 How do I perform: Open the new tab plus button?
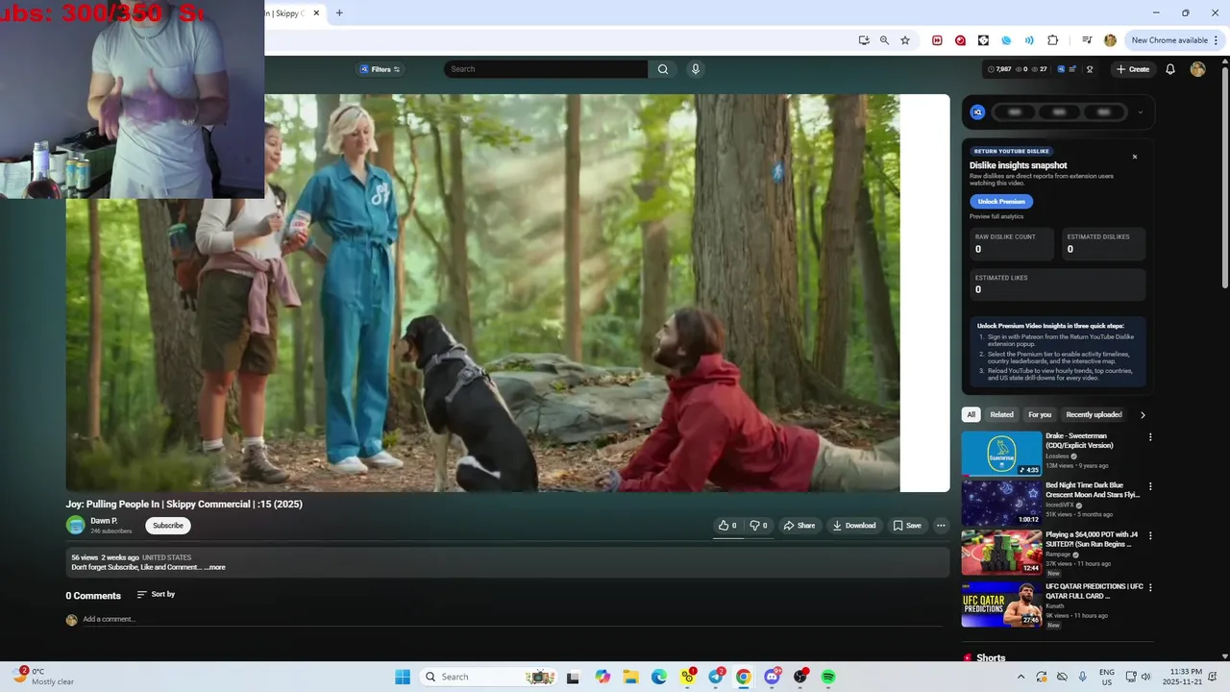click(x=339, y=13)
